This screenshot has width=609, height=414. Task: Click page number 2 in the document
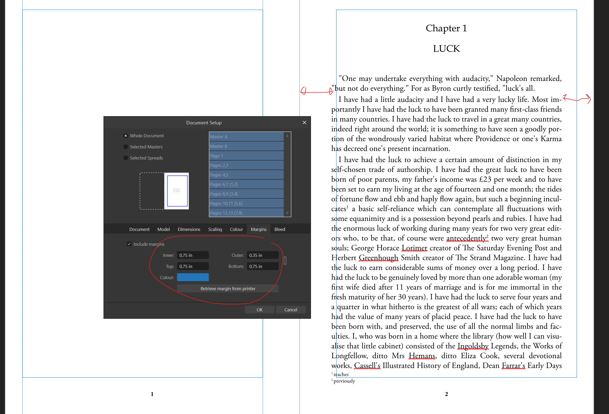pos(446,394)
